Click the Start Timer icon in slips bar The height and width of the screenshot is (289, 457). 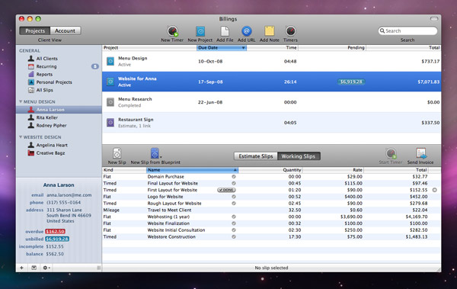click(x=391, y=153)
